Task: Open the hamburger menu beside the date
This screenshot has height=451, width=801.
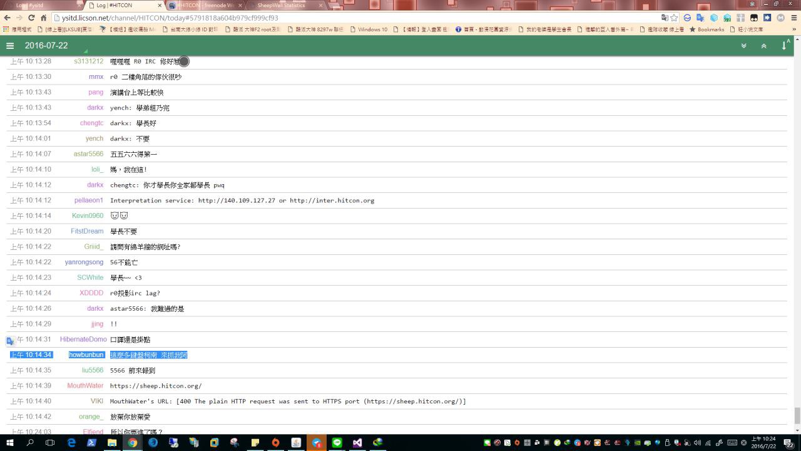Action: (x=10, y=46)
